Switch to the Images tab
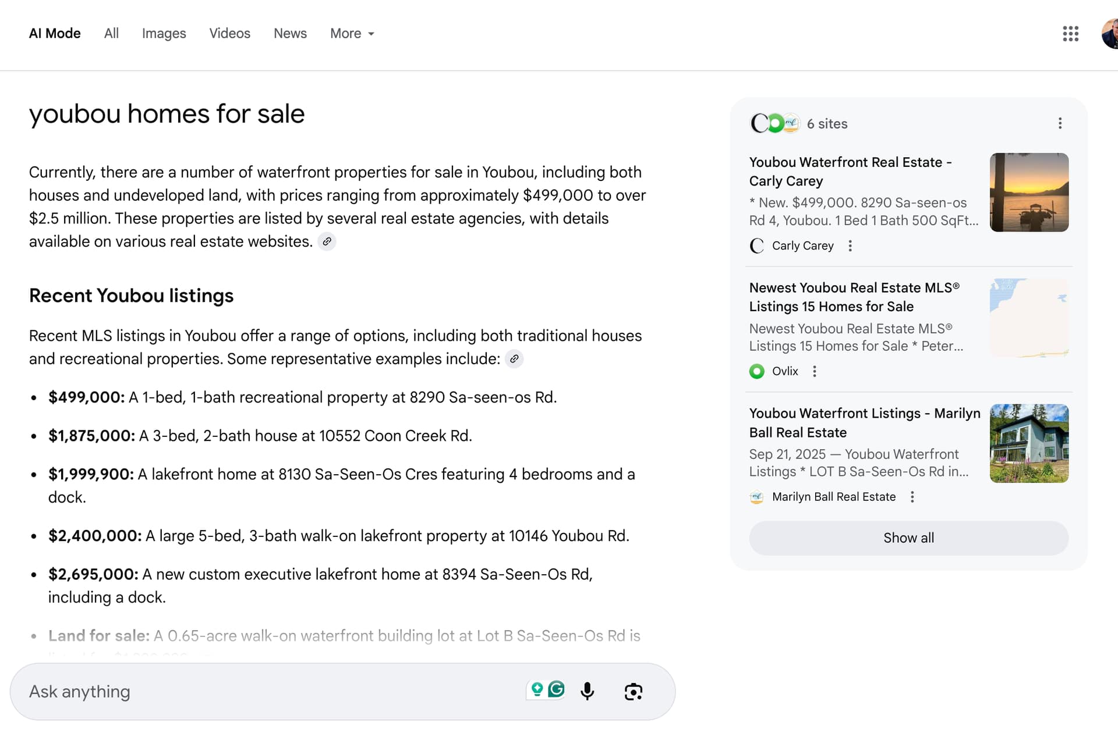This screenshot has height=733, width=1118. (164, 34)
